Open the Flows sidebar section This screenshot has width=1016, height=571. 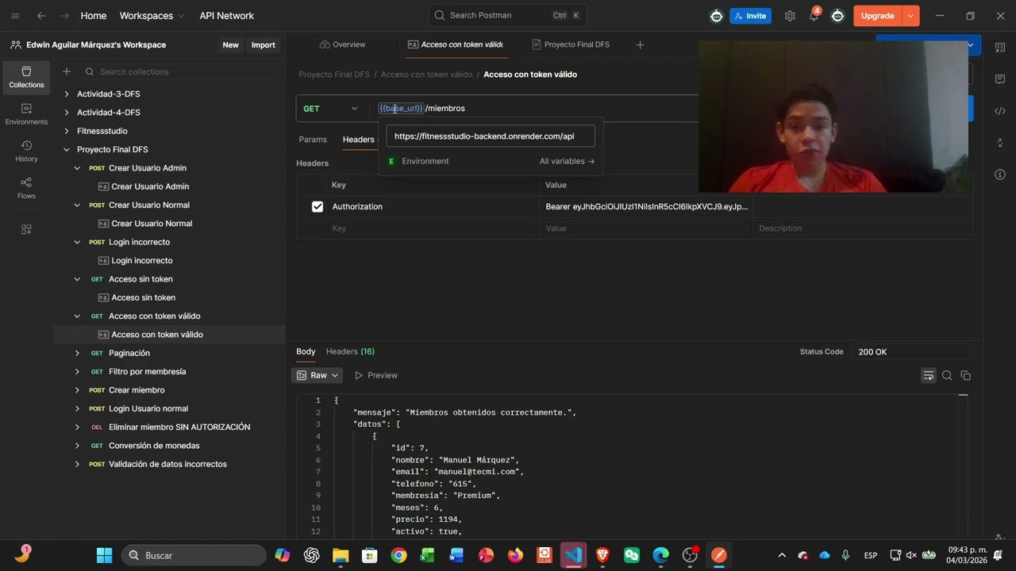tap(26, 188)
